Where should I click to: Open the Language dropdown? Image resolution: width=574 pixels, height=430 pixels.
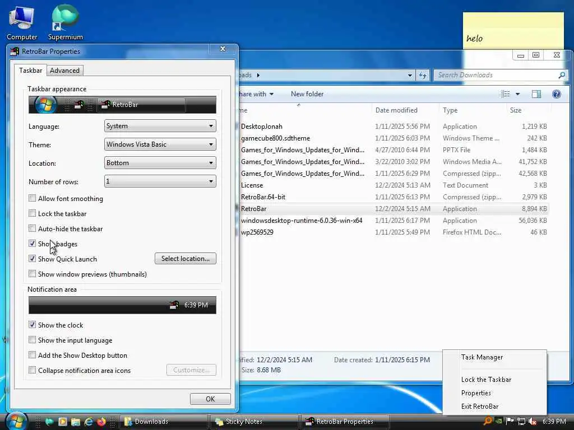160,126
